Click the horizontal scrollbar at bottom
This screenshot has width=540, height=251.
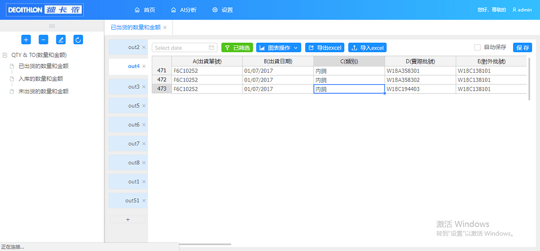tap(205, 245)
